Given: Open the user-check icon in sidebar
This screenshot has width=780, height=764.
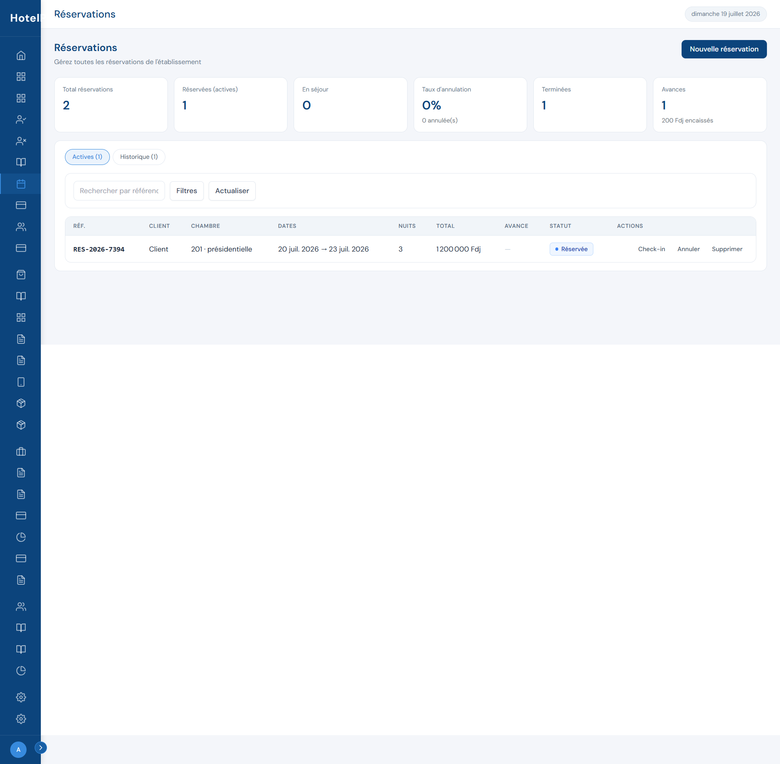Looking at the screenshot, I should (x=21, y=120).
